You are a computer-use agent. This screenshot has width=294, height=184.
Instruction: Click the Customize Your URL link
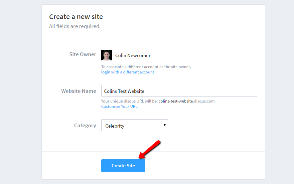[x=119, y=107]
